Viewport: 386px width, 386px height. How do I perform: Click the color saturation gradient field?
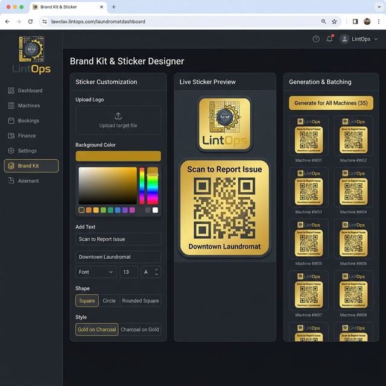tap(107, 186)
